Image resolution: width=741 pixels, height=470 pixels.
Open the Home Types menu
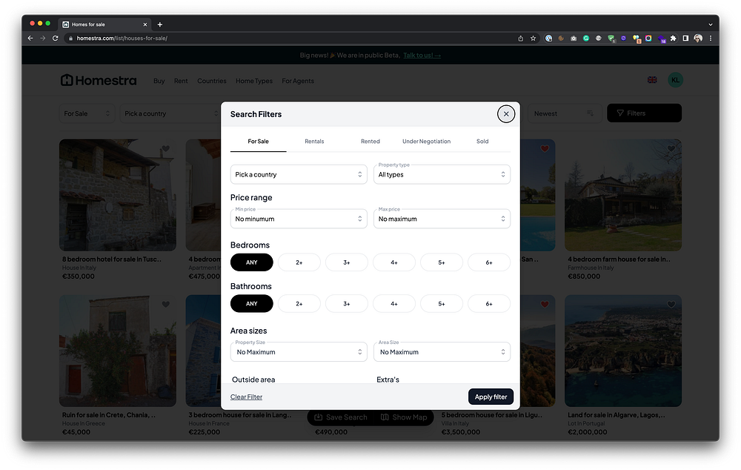[x=253, y=81]
